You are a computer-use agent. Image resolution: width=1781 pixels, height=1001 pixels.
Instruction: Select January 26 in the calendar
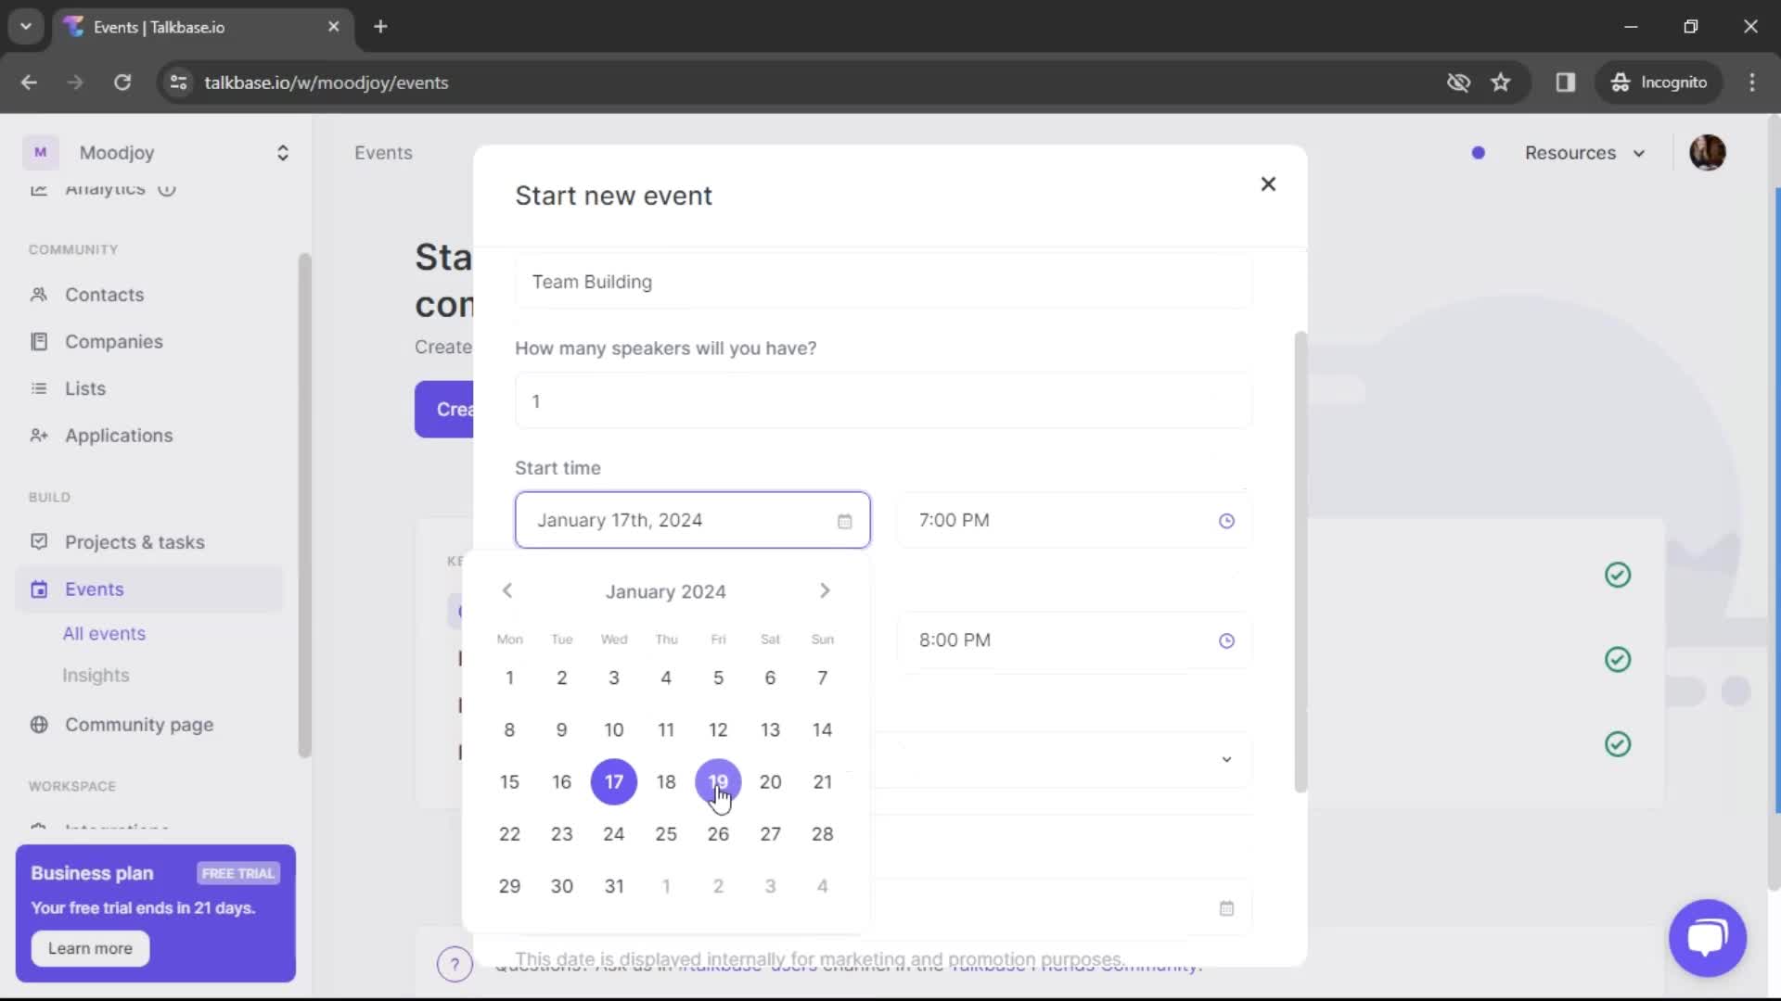pos(719,833)
